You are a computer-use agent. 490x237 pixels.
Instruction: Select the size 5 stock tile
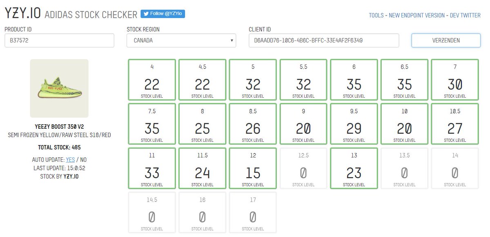(x=253, y=80)
